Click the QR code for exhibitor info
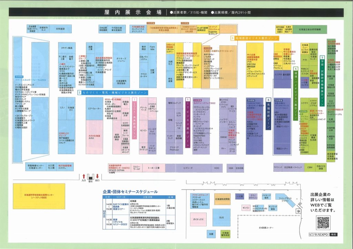The height and width of the screenshot is (249, 353). (x=323, y=223)
